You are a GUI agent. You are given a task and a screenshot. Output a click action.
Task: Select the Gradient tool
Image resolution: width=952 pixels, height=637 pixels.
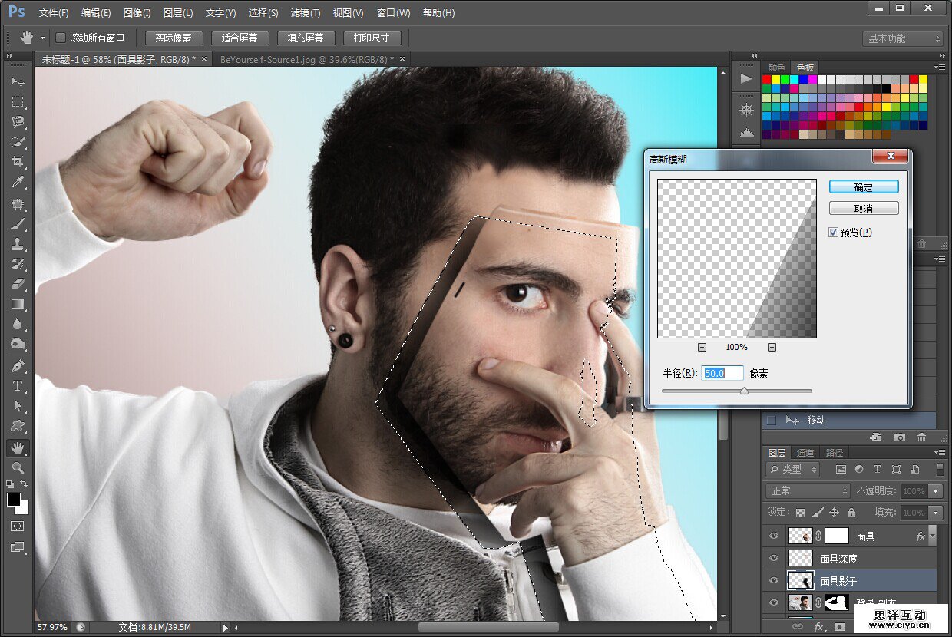[x=18, y=304]
